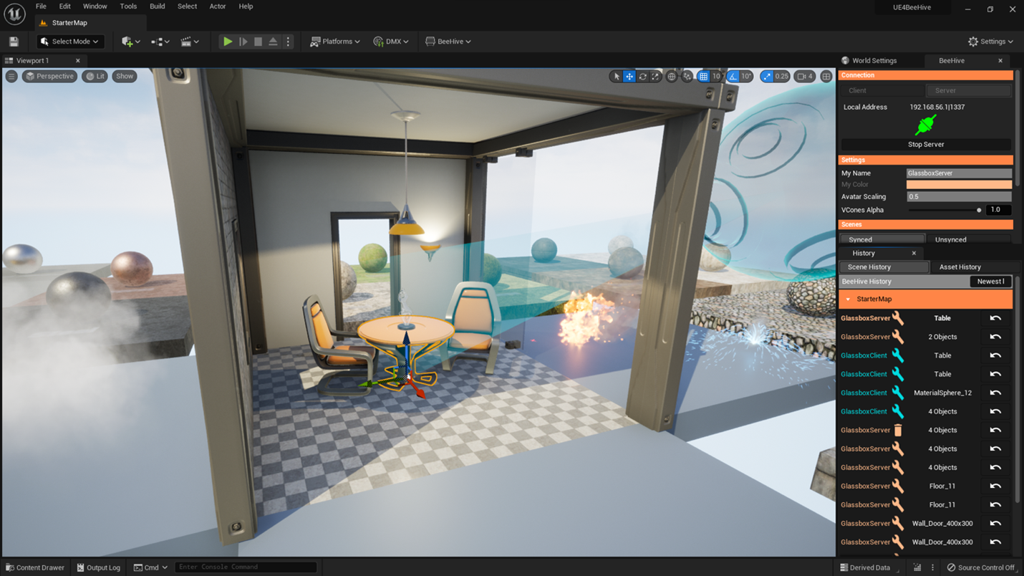Toggle rotation angle snapping
This screenshot has height=576, width=1024.
733,77
